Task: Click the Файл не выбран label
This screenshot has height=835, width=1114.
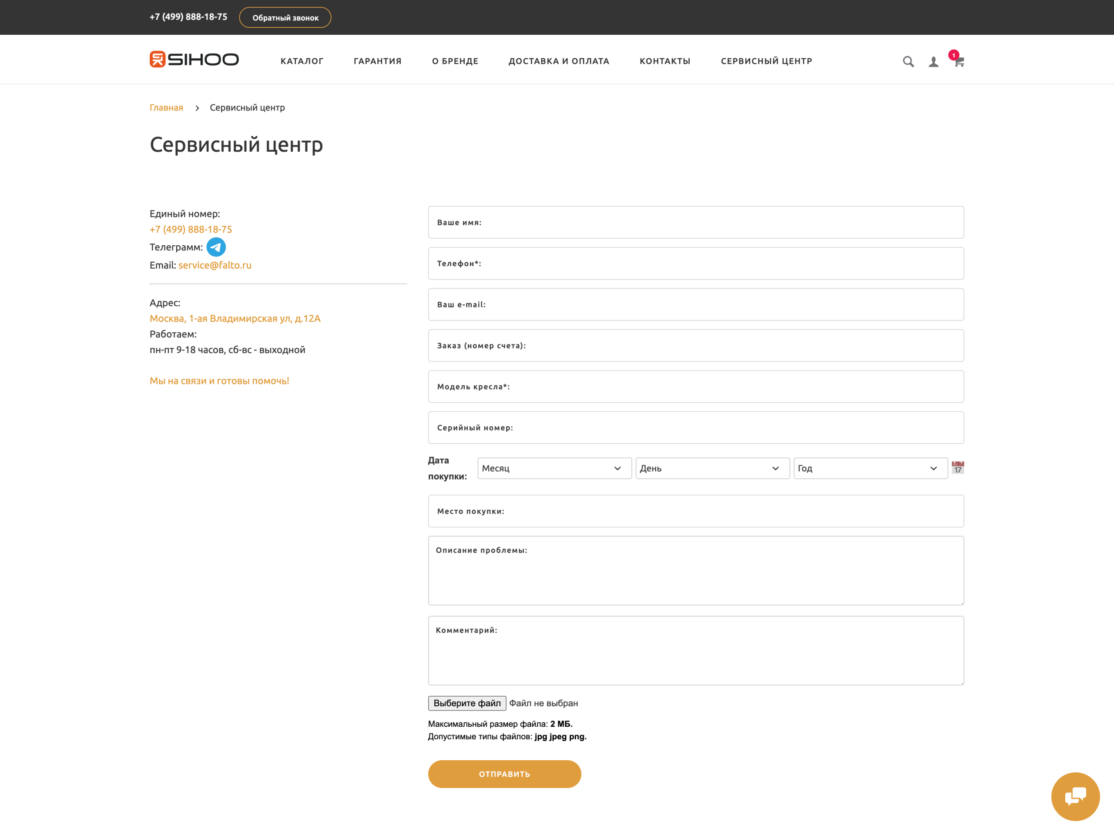Action: pyautogui.click(x=544, y=703)
